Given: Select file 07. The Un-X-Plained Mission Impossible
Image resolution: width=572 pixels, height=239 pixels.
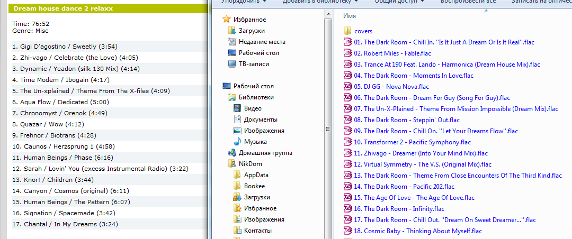Looking at the screenshot, I should [456, 108].
